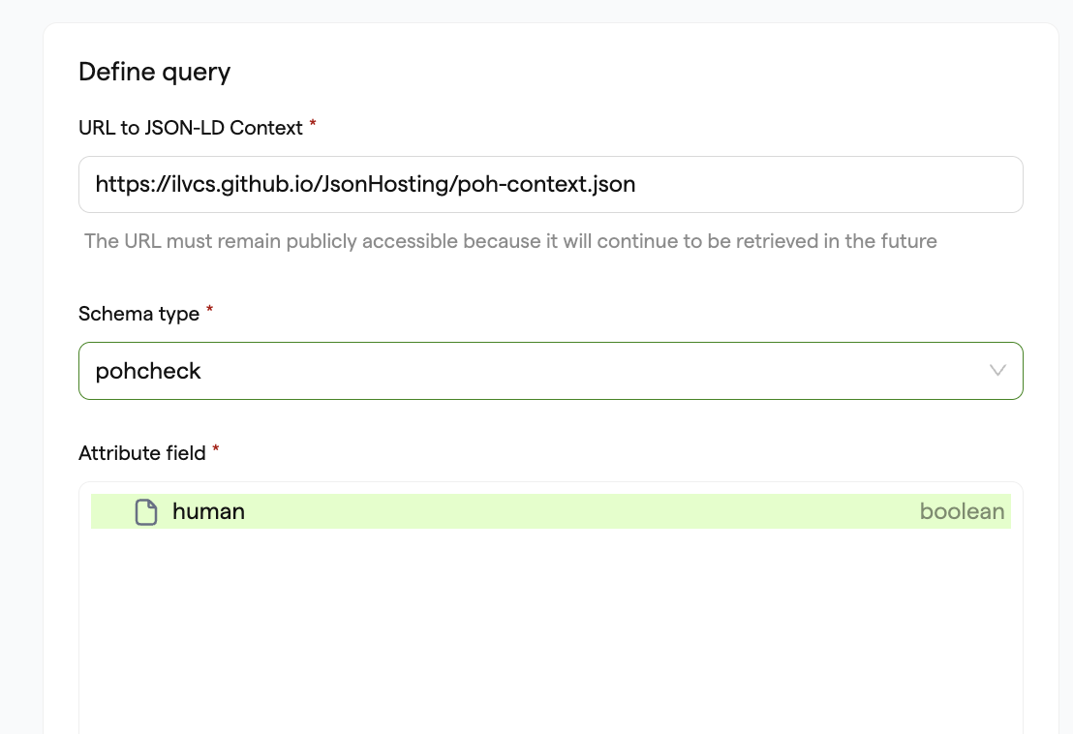Image resolution: width=1073 pixels, height=734 pixels.
Task: Click the red asterisk after JSON-LD Context
Action: (x=313, y=124)
